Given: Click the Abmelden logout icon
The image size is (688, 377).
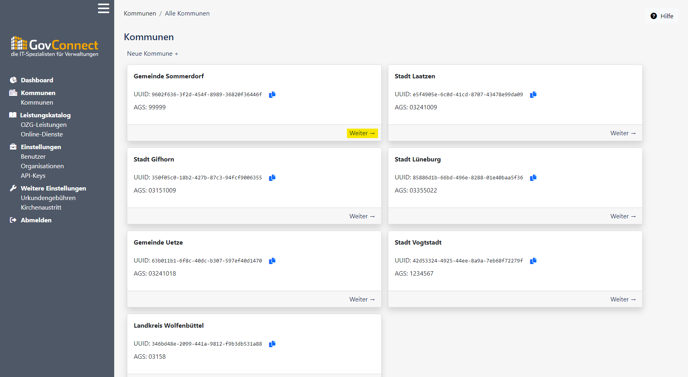Looking at the screenshot, I should 13,220.
